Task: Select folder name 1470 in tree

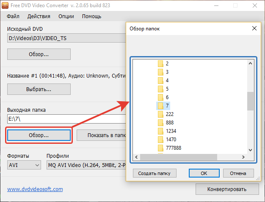Action: point(171,140)
